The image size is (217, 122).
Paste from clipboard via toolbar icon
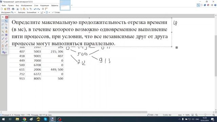(x=24, y=9)
